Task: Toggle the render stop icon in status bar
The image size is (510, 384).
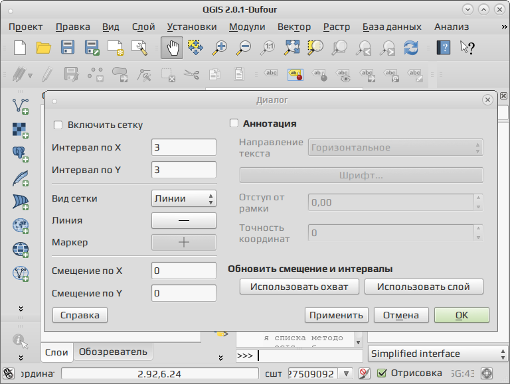Action: point(365,373)
